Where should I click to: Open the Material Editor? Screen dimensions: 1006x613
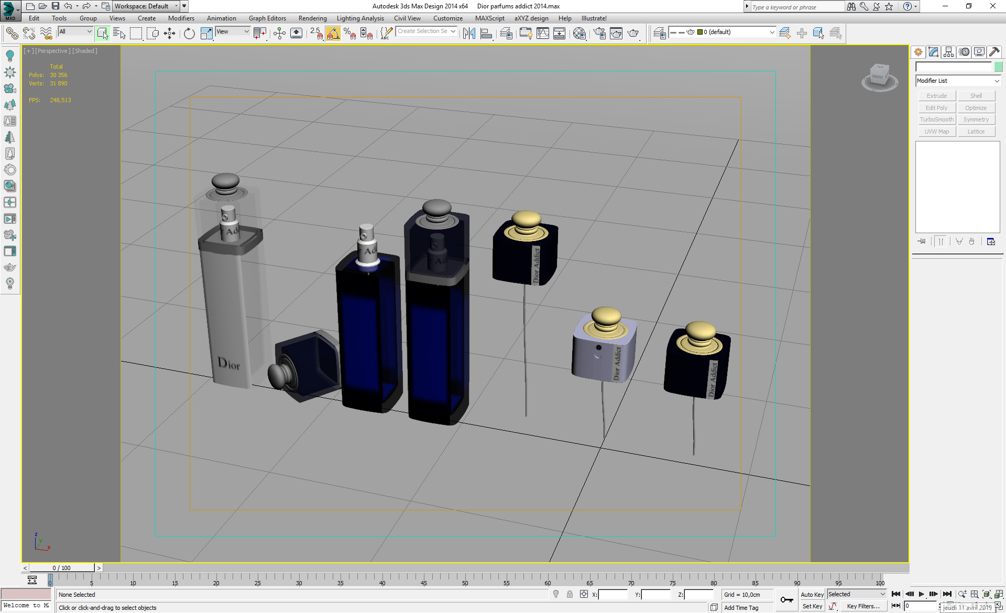pos(579,34)
